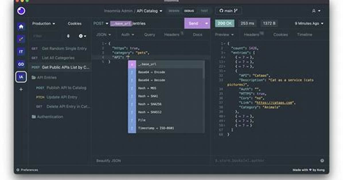
Task: Switch to the request Headers tab
Action: coord(173,35)
